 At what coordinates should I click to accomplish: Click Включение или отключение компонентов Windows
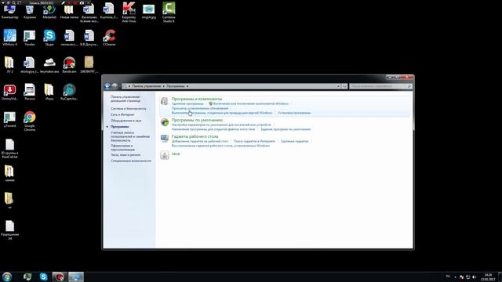point(251,103)
